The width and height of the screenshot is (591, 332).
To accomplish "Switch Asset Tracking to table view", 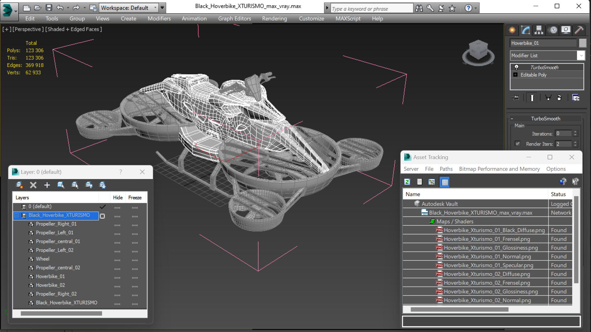I will coord(445,182).
